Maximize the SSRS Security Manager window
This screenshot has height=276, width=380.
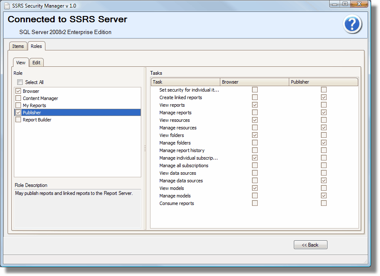pyautogui.click(x=345, y=4)
